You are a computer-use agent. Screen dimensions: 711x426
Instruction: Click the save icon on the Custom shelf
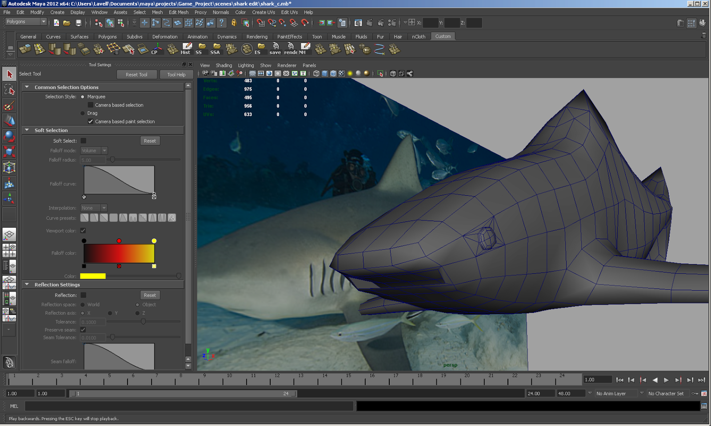[x=275, y=49]
